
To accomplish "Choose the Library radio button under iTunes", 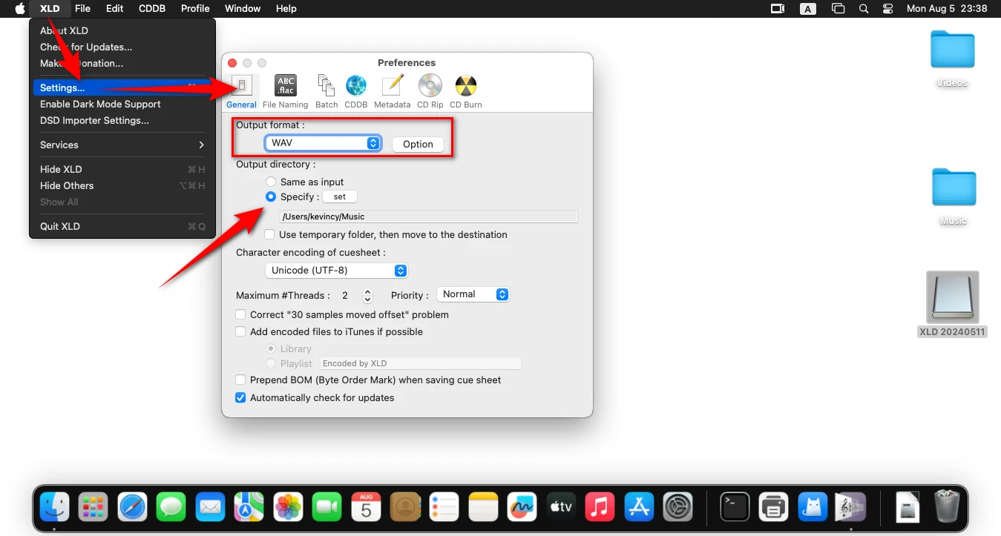I will [271, 348].
